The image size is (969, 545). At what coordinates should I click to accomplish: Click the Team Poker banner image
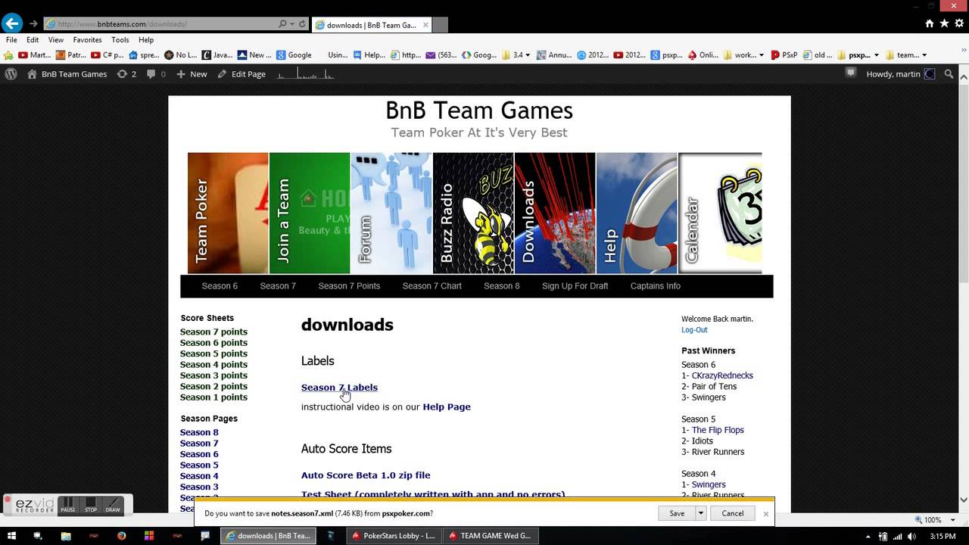point(228,213)
